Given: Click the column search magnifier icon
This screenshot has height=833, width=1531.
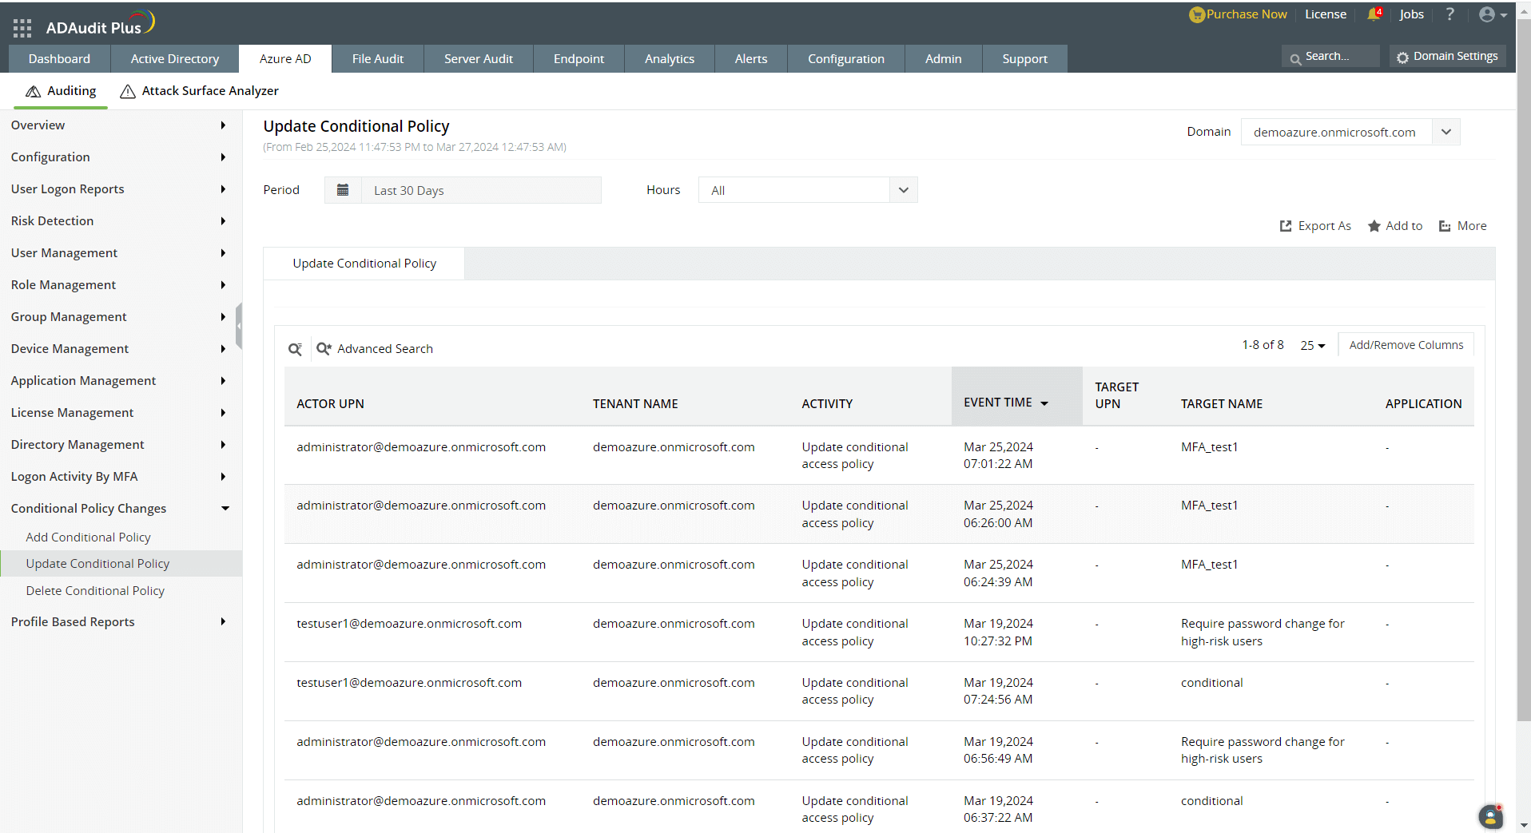Looking at the screenshot, I should point(295,348).
